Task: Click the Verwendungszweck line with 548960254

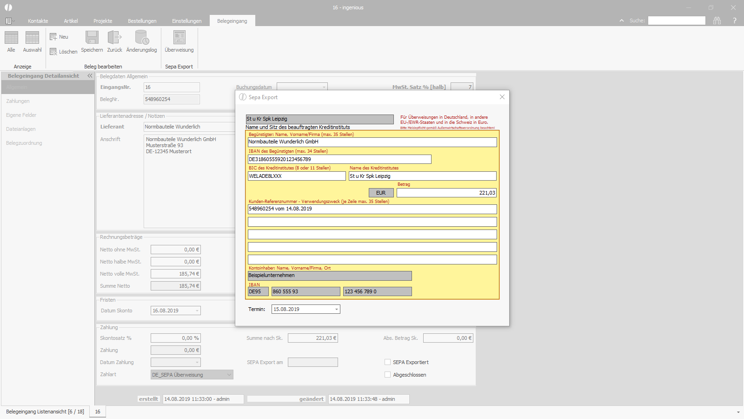Action: [x=372, y=209]
